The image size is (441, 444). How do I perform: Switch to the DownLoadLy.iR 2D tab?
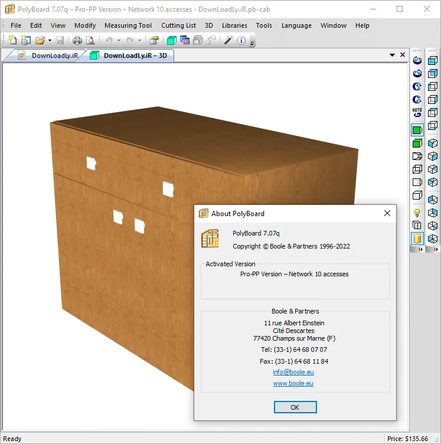pos(48,56)
